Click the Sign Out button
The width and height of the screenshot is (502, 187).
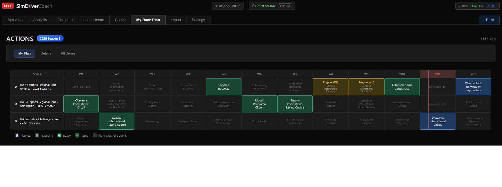pyautogui.click(x=285, y=6)
